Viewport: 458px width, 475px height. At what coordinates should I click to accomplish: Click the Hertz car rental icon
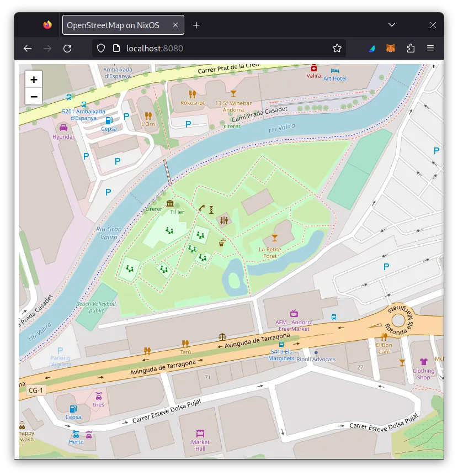click(77, 435)
